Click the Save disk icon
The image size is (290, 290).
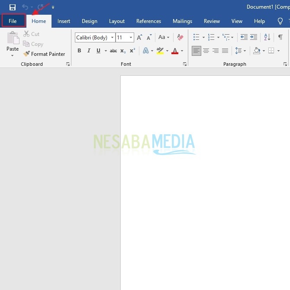click(x=13, y=7)
